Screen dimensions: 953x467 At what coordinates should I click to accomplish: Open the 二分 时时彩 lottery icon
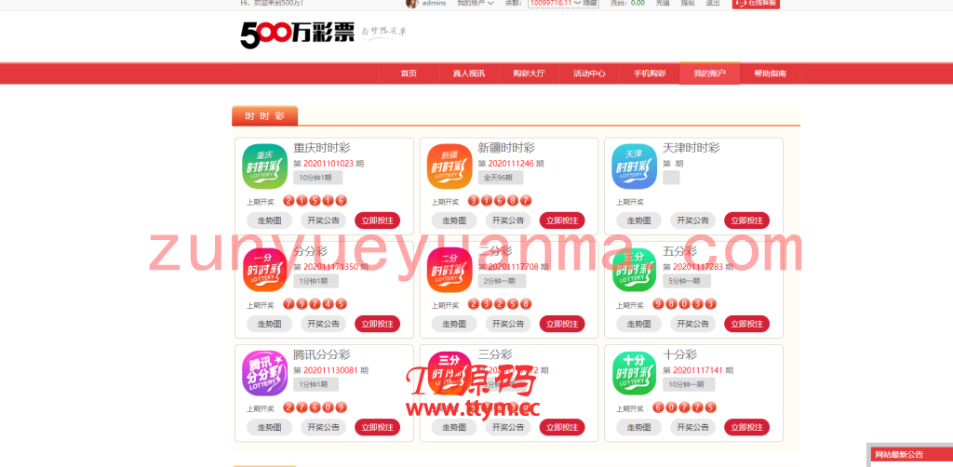[x=450, y=270]
